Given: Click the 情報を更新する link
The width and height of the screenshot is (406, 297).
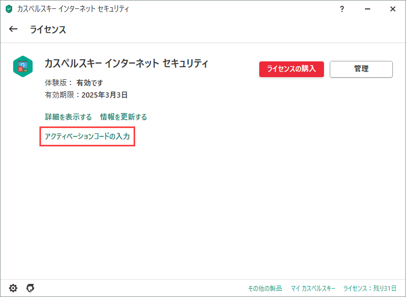Looking at the screenshot, I should coord(124,116).
